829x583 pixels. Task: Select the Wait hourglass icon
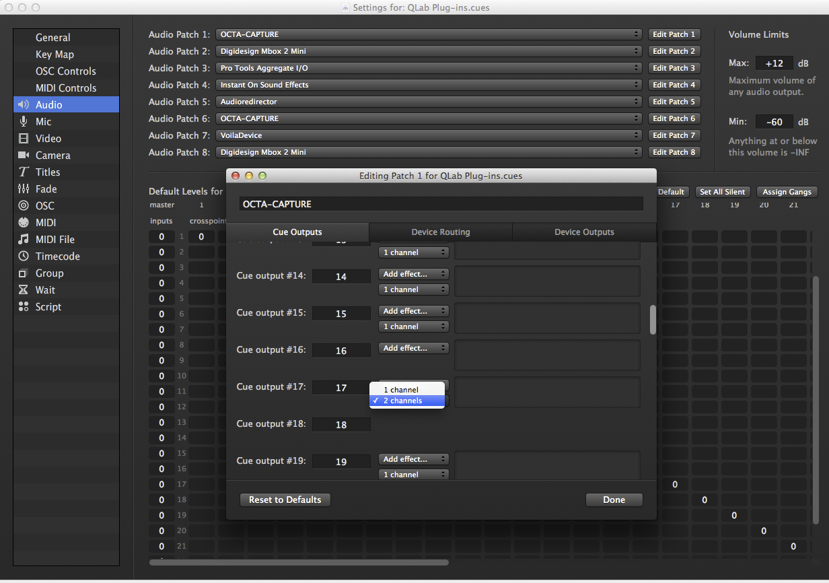point(24,290)
